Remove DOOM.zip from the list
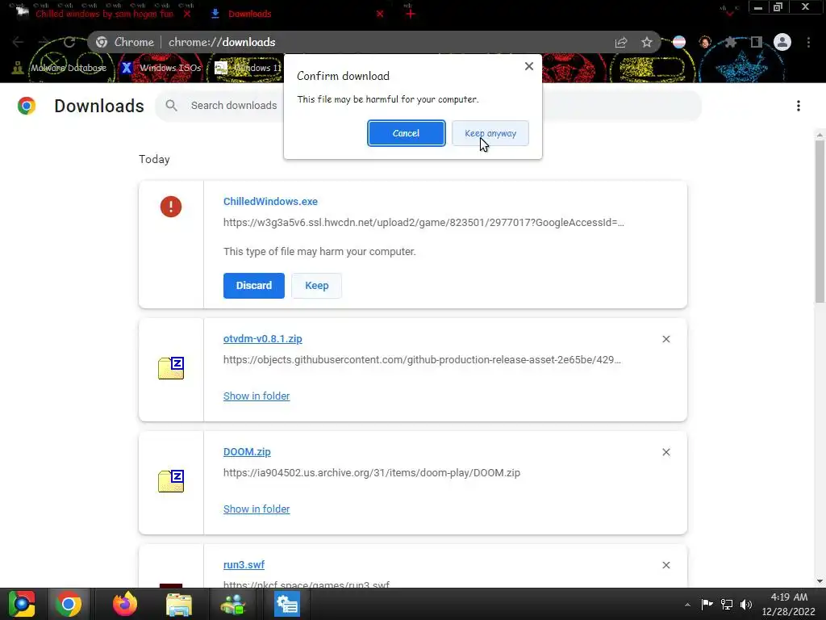The width and height of the screenshot is (826, 620). (665, 452)
